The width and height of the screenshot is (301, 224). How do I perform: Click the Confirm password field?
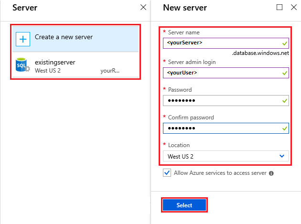point(226,128)
